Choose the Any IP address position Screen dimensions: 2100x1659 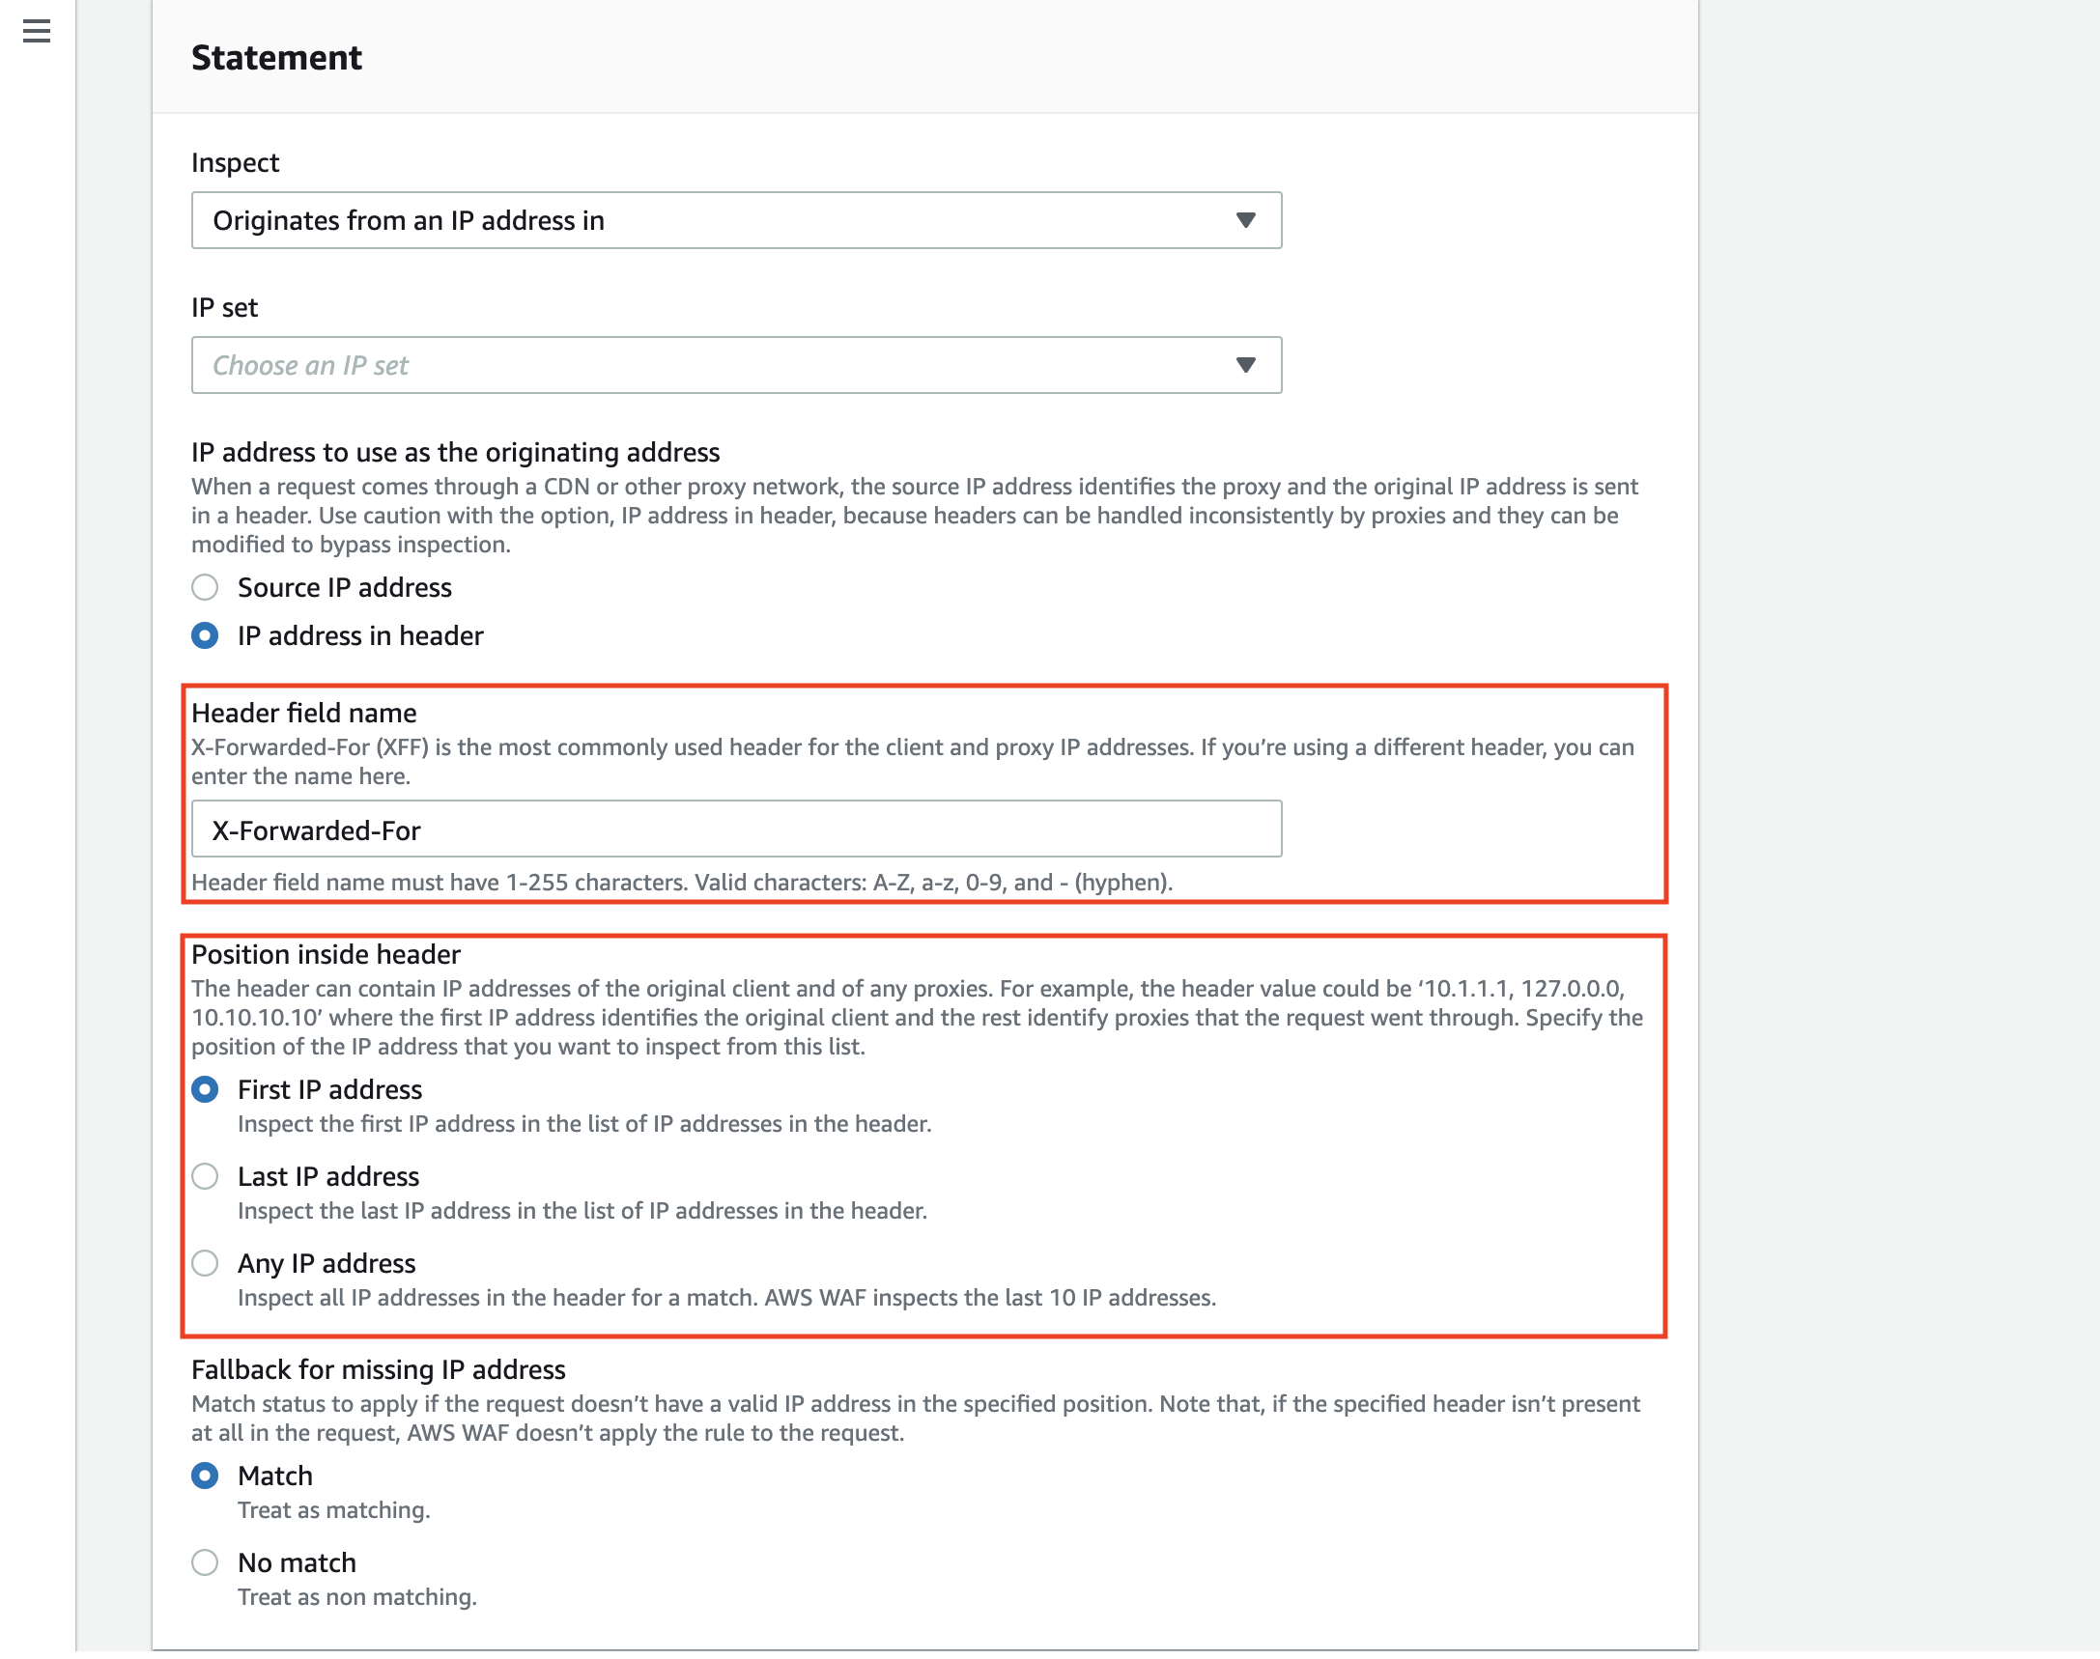pyautogui.click(x=205, y=1264)
